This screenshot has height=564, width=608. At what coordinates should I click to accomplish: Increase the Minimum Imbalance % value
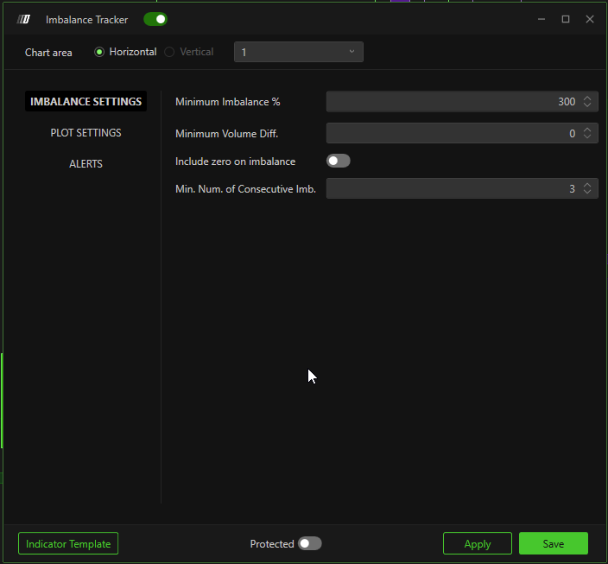click(x=587, y=98)
